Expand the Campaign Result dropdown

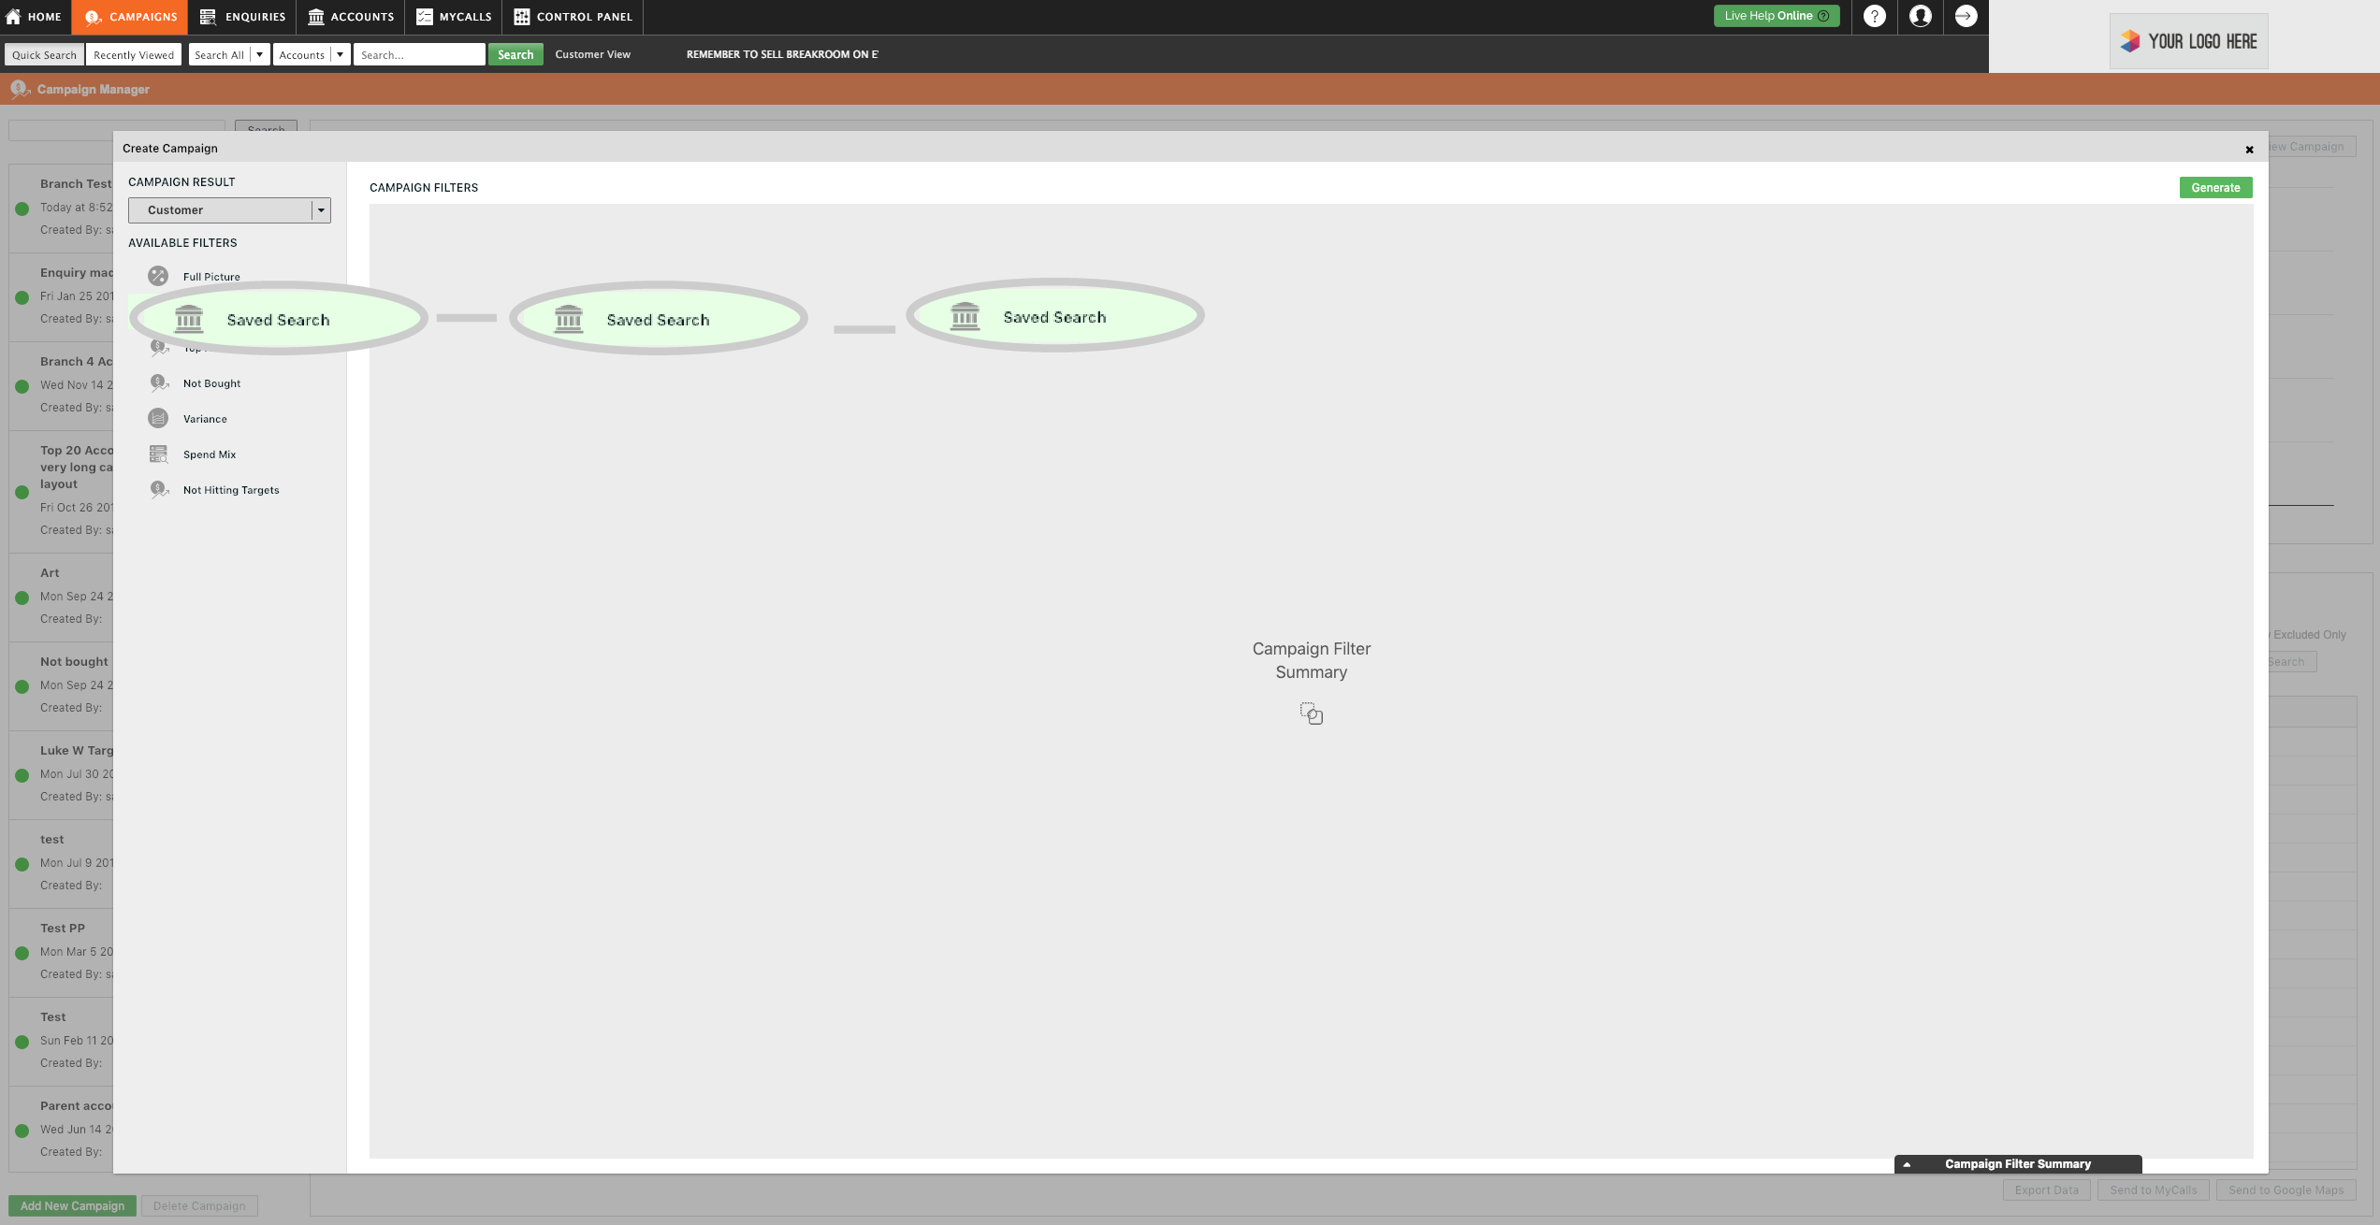[320, 209]
